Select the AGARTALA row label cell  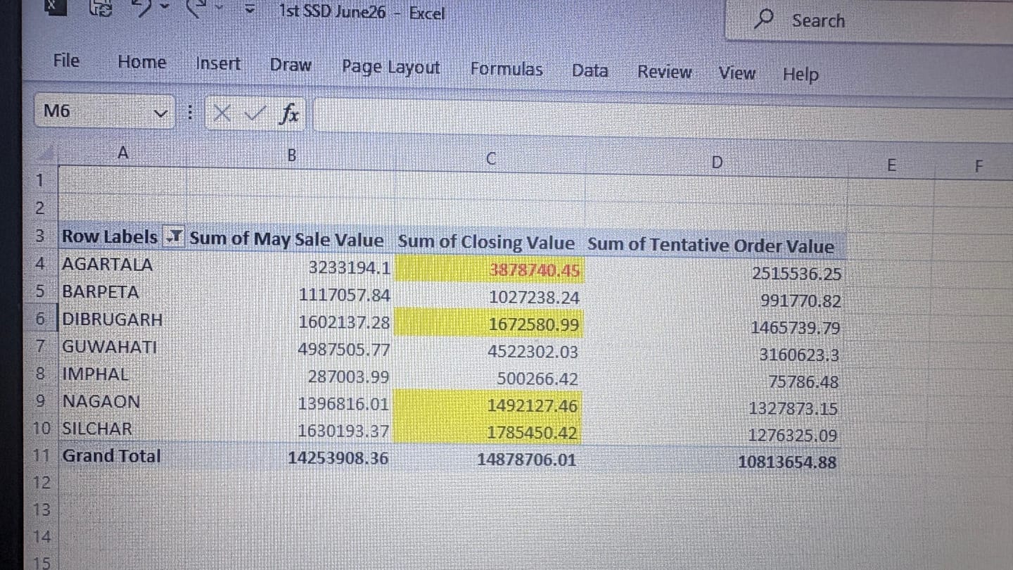121,265
